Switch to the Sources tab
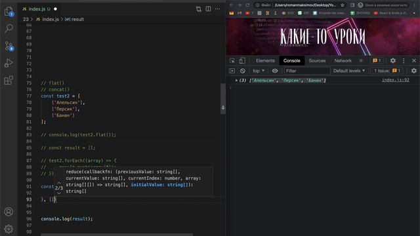This screenshot has height=236, width=420. 317,61
